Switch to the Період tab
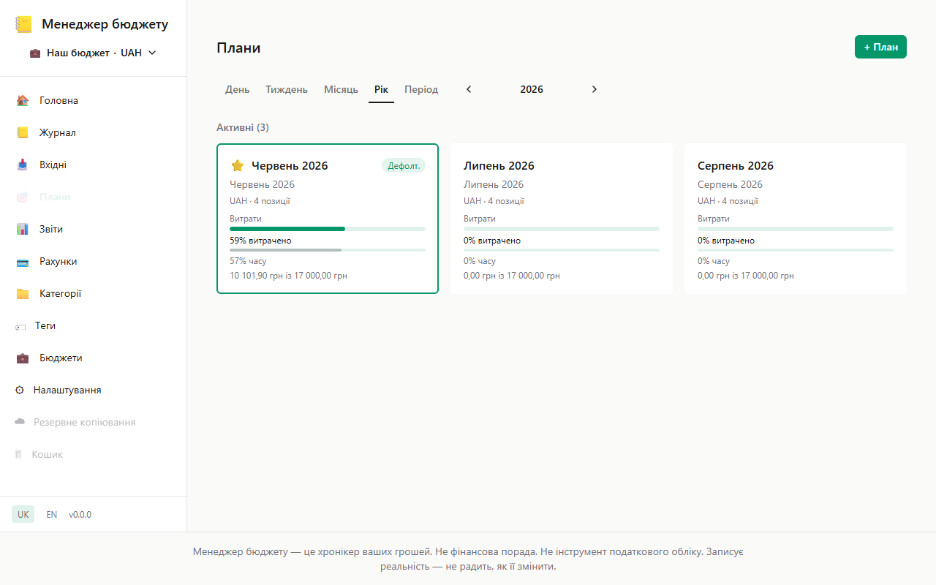Screen dimensions: 936x585 (421, 89)
